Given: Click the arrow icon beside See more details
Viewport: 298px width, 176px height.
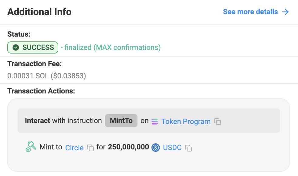Looking at the screenshot, I should click(x=285, y=12).
